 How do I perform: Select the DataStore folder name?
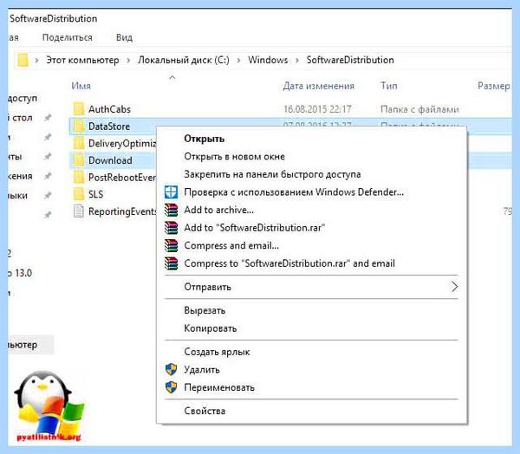109,126
